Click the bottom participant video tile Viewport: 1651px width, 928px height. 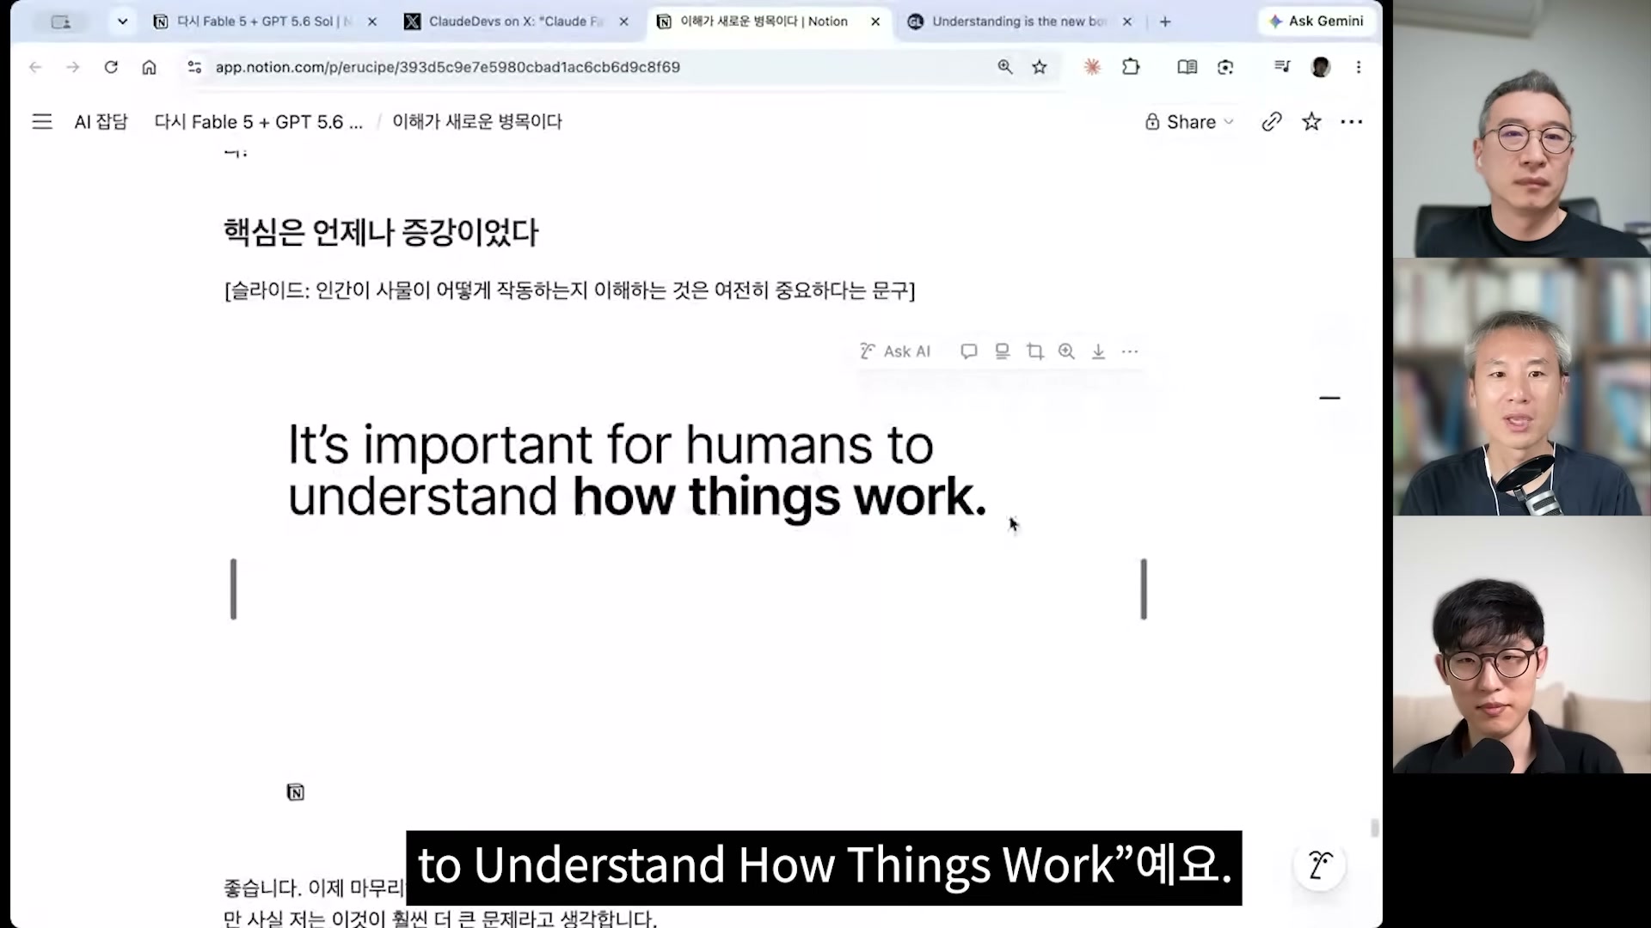[x=1521, y=644]
